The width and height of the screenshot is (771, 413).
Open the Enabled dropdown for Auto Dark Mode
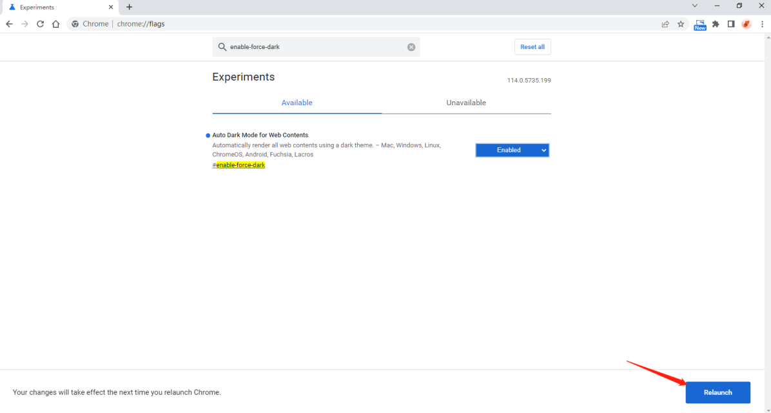click(x=512, y=150)
